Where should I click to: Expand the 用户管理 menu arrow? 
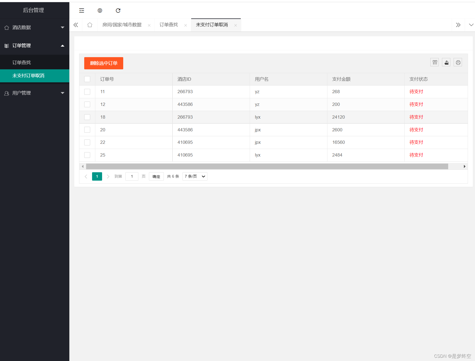(x=63, y=93)
